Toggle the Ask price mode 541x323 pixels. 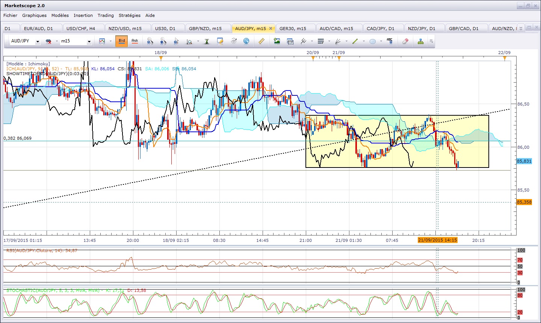[x=134, y=41]
